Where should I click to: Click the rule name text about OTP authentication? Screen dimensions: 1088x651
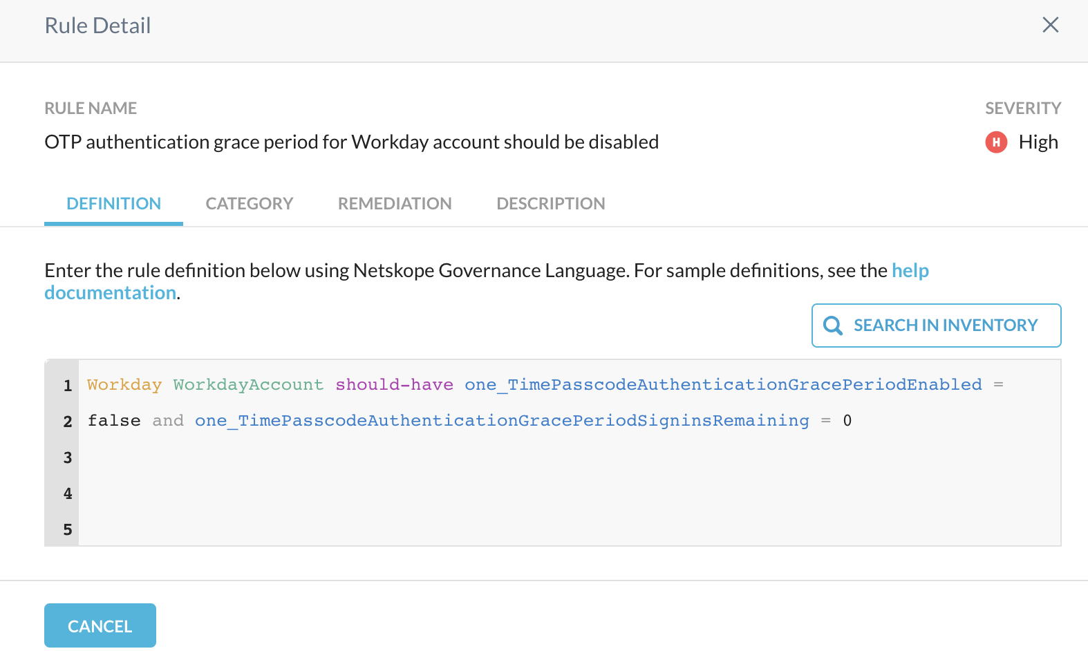click(351, 142)
